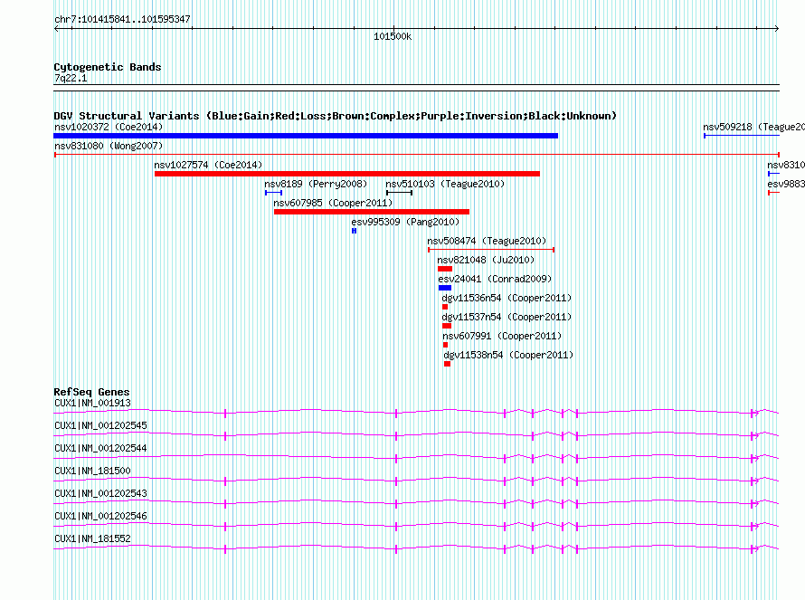Select the nsv607991 (Cooper2011) label
805x600 pixels.
point(502,336)
